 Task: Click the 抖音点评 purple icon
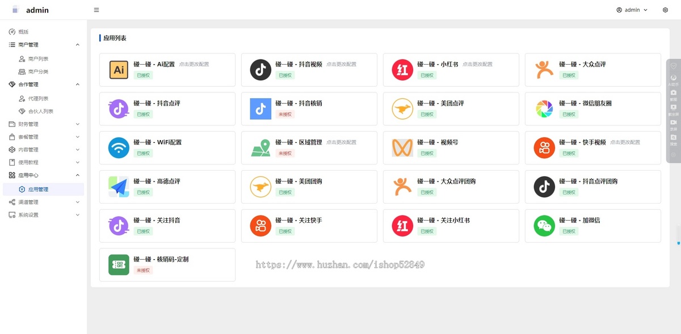[119, 109]
